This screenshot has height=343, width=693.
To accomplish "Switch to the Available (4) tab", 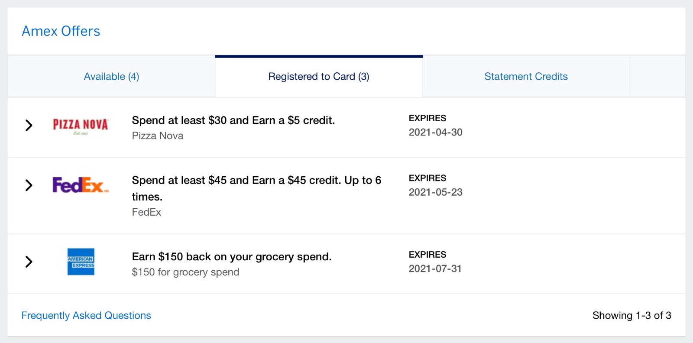I will 111,77.
